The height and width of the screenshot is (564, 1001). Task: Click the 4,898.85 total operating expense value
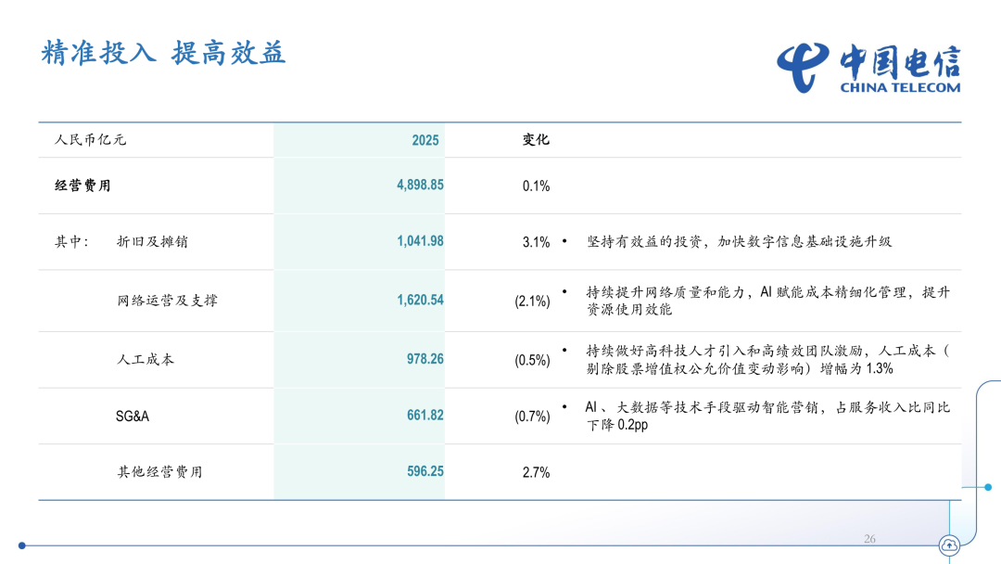pyautogui.click(x=420, y=185)
